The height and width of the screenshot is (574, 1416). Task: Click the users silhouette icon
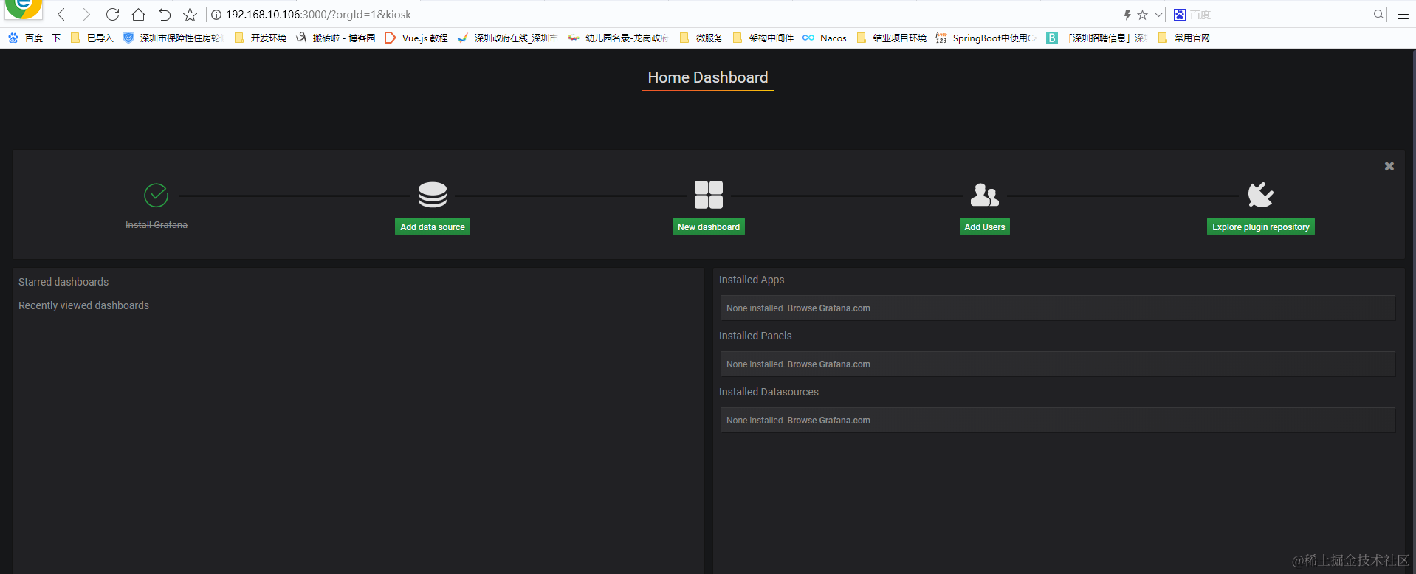tap(985, 195)
